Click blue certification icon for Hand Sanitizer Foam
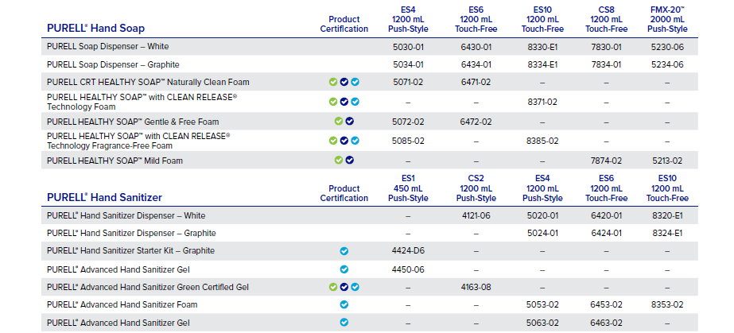Screen dimensions: 734x333 (344, 304)
